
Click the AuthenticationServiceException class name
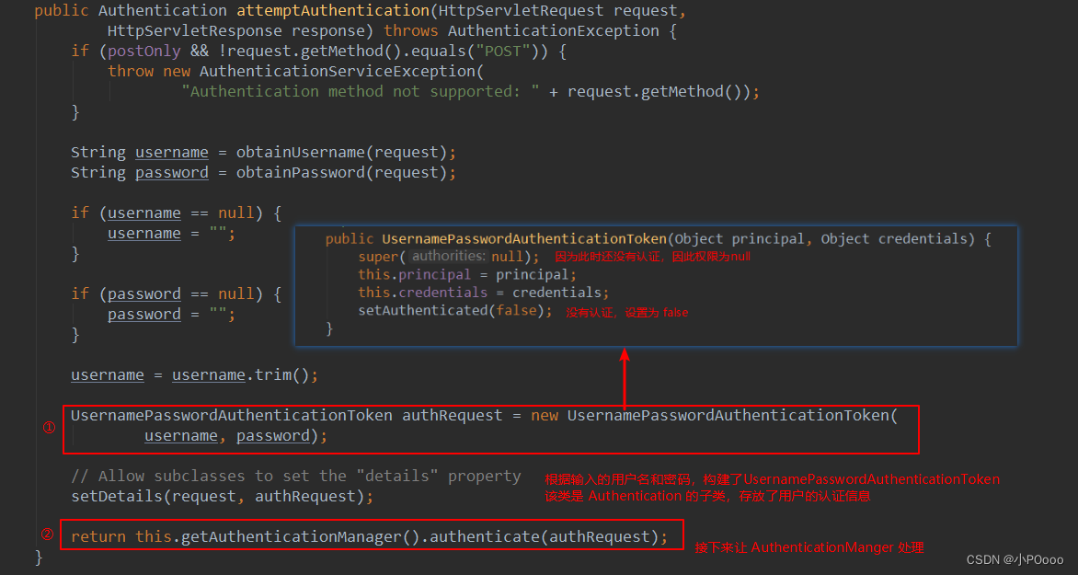coord(337,72)
